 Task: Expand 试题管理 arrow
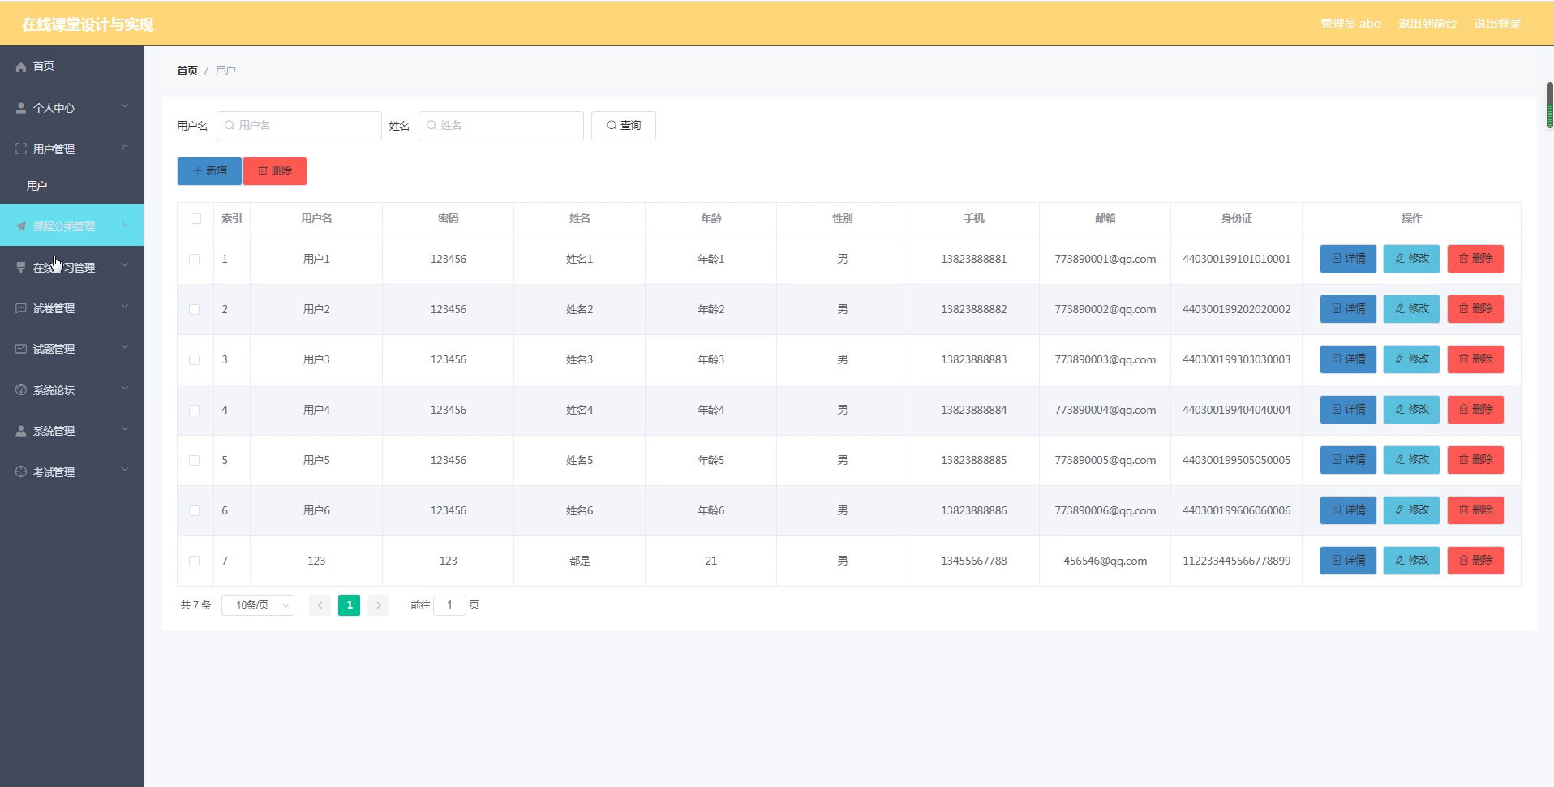point(125,347)
